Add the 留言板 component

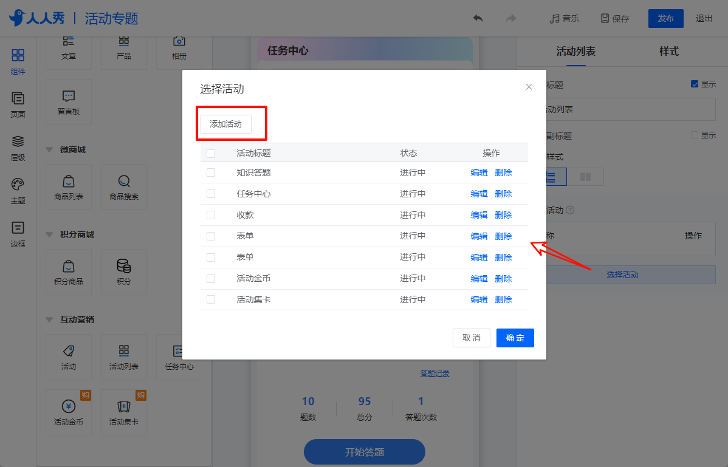click(x=69, y=102)
